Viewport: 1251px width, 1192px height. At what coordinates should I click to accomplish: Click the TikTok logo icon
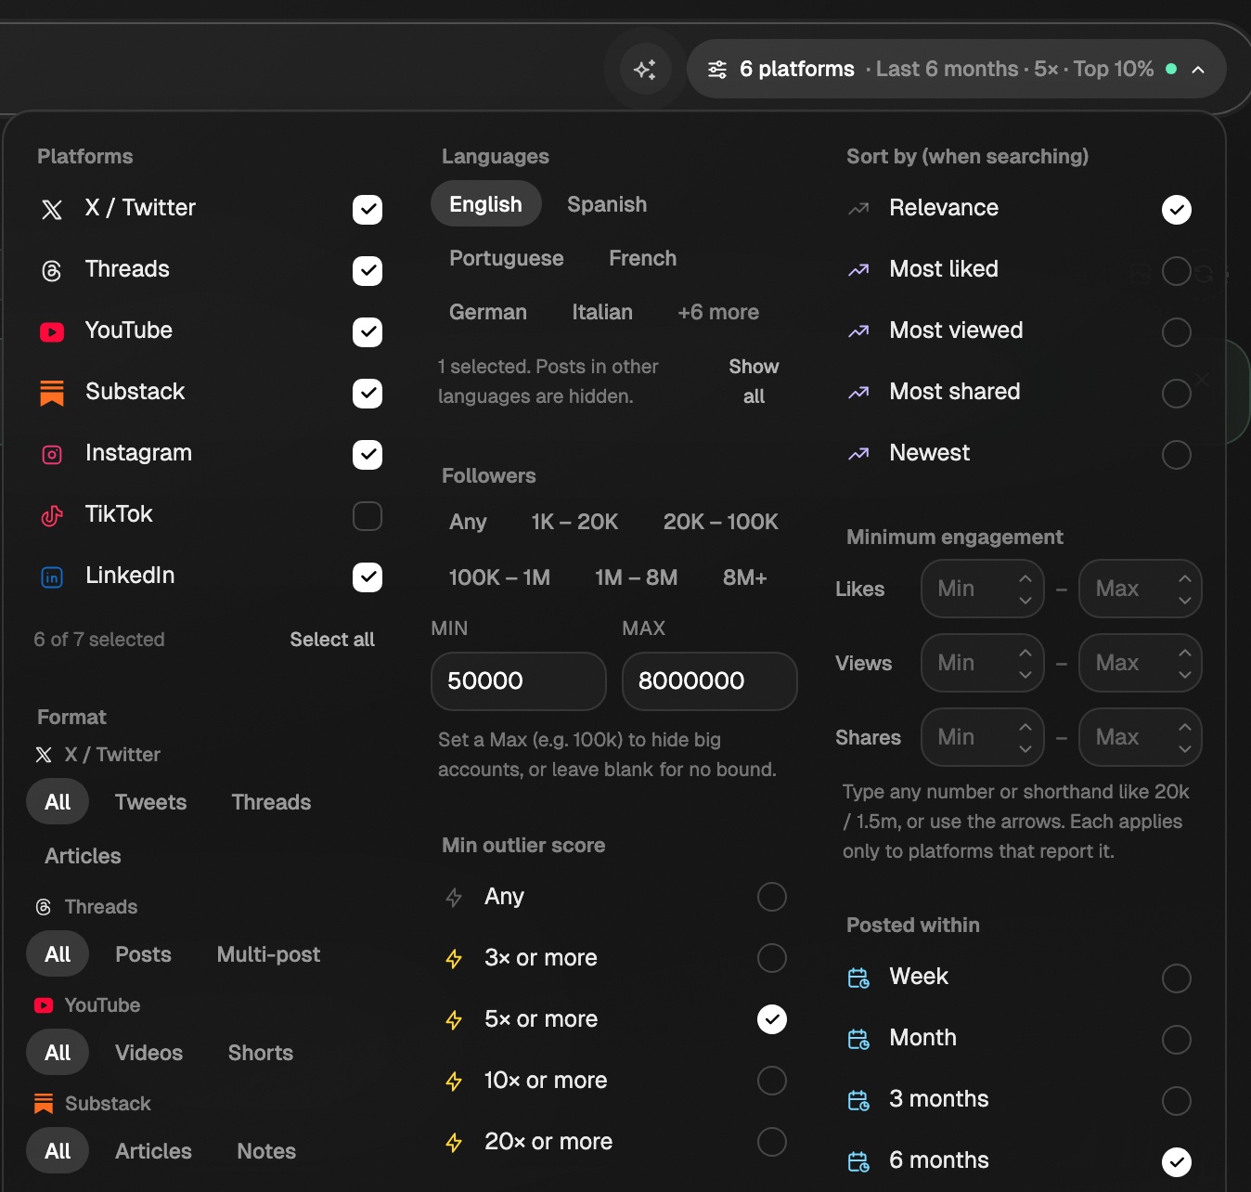pyautogui.click(x=52, y=516)
